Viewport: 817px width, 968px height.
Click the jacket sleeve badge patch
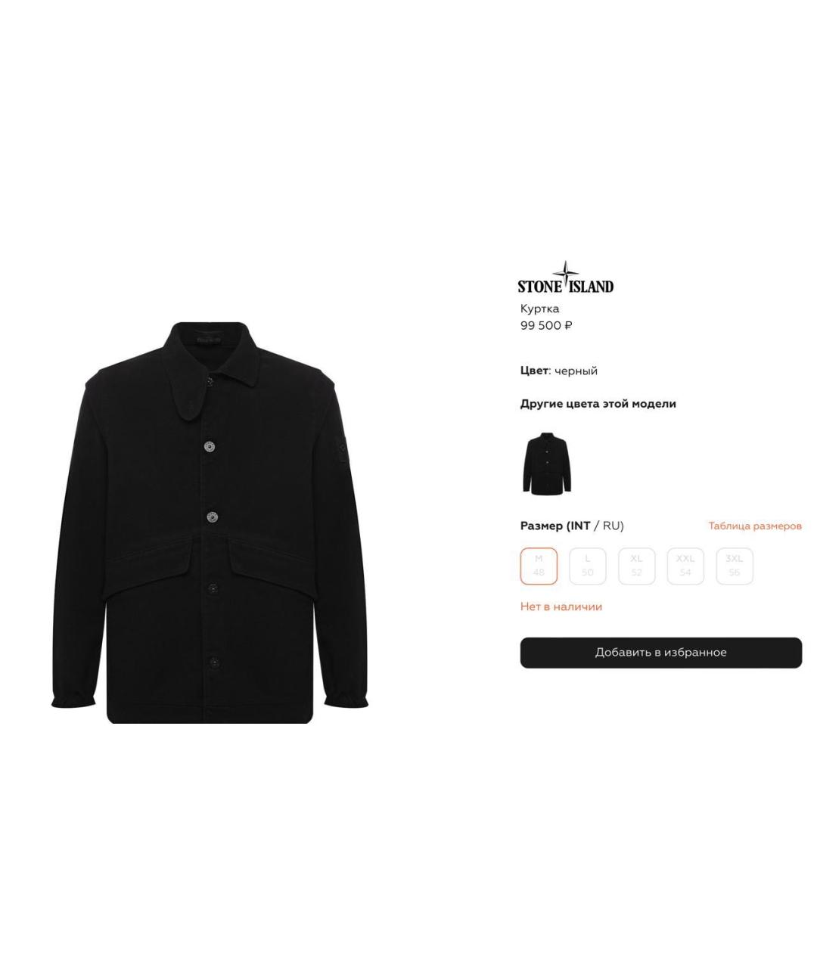[342, 450]
